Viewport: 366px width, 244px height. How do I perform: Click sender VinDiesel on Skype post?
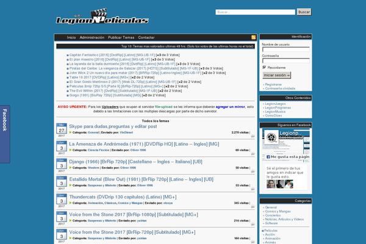point(126,132)
